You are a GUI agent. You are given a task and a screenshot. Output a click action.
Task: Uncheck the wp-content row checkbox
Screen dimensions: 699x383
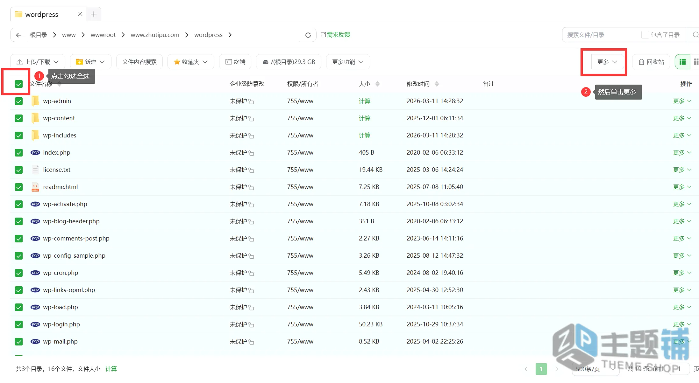coord(19,118)
